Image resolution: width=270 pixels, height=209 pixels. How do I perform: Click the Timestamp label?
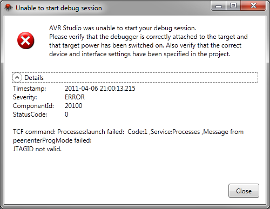coord(30,89)
